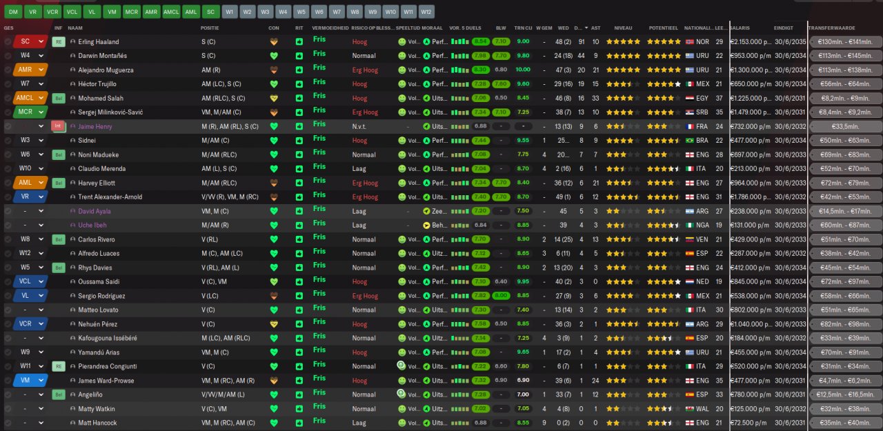Toggle the selection circle for Mohamed Salah
Viewport: 883px width, 431px height.
(8, 98)
